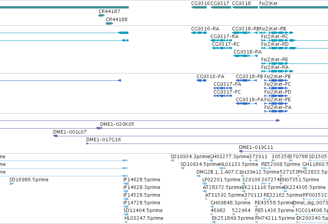
Task: Open the Fs(2)Ket-RC transcript label
Action: [275, 37]
